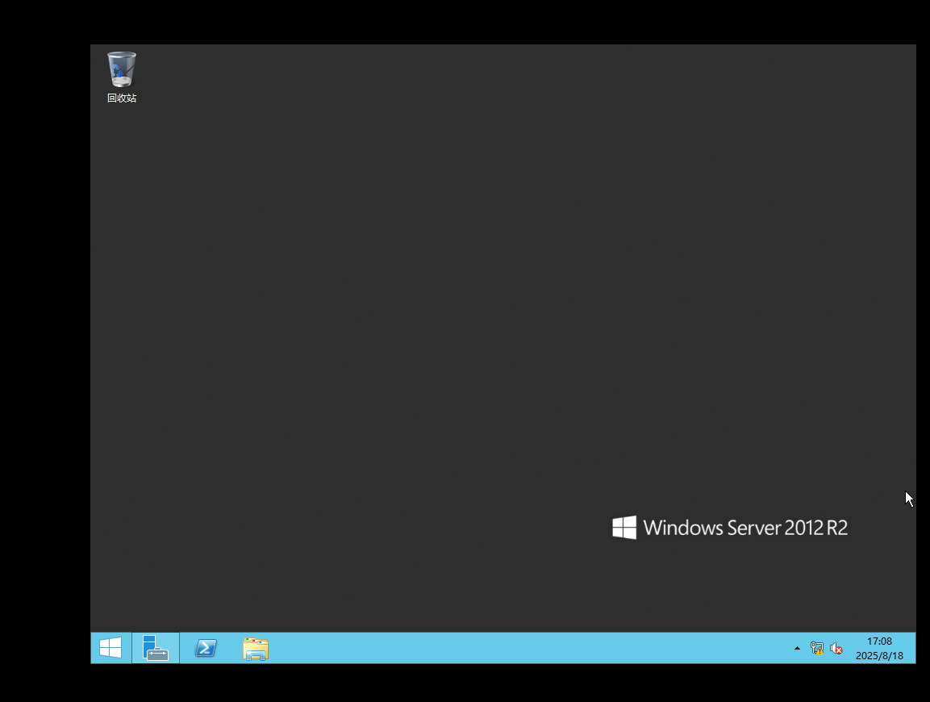Open Server Manager from the taskbar
Screen dimensions: 930x702
coord(156,647)
